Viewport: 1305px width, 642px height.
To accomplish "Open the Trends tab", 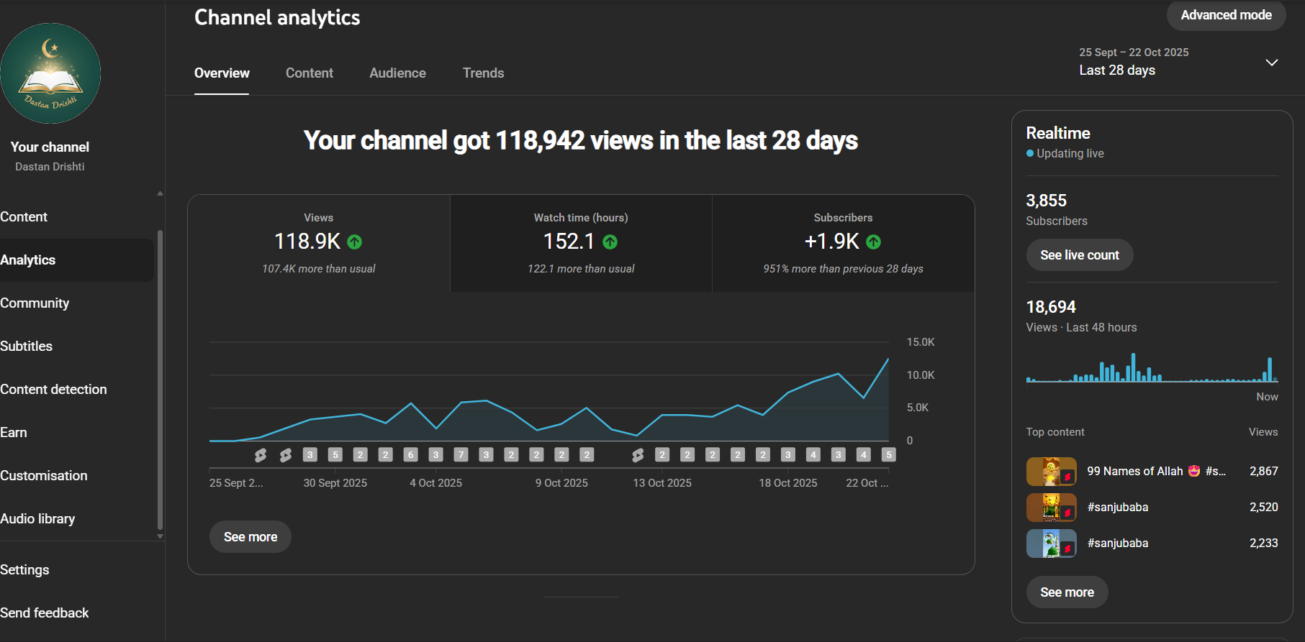I will 483,73.
